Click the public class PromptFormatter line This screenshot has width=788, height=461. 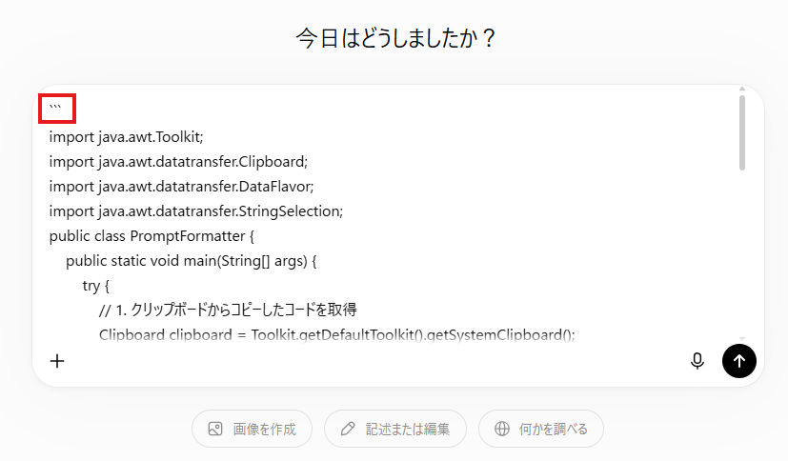(x=152, y=236)
